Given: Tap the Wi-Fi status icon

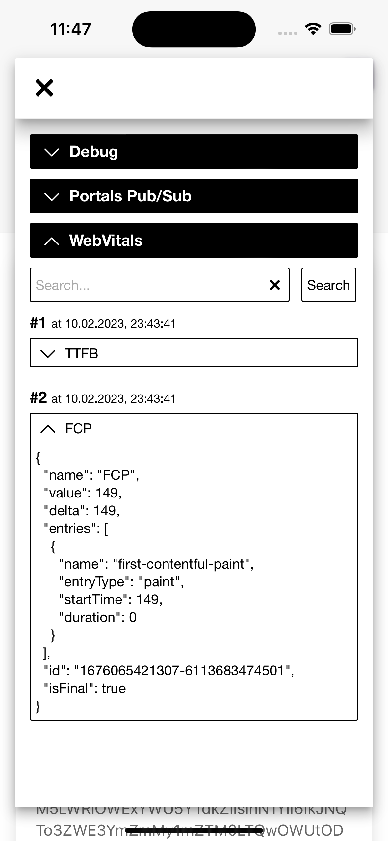Looking at the screenshot, I should tap(313, 29).
